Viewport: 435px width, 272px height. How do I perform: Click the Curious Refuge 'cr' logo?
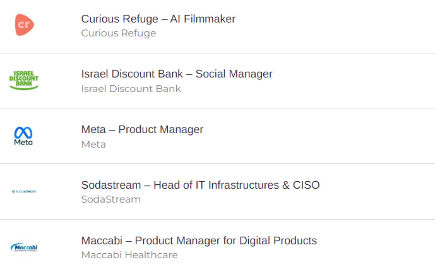[x=24, y=25]
